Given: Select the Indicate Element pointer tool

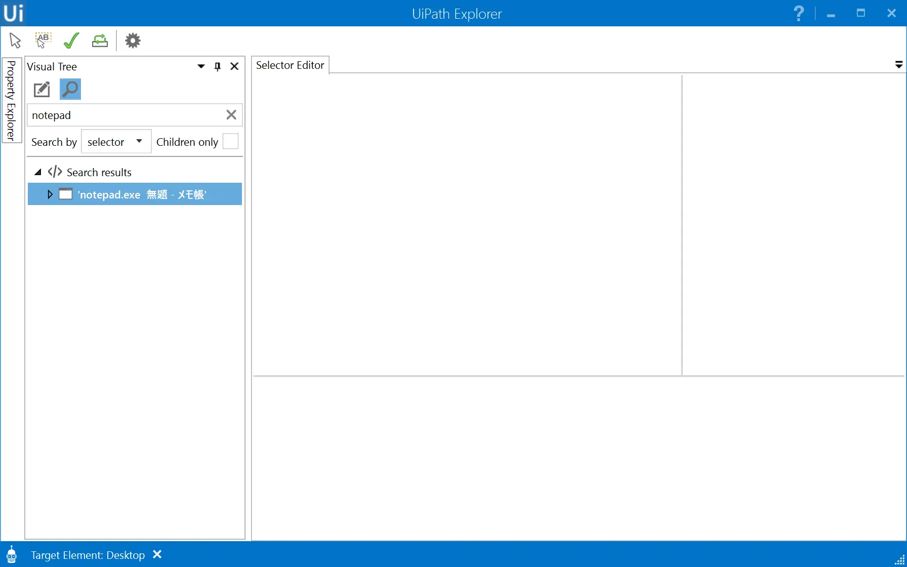Looking at the screenshot, I should tap(15, 40).
